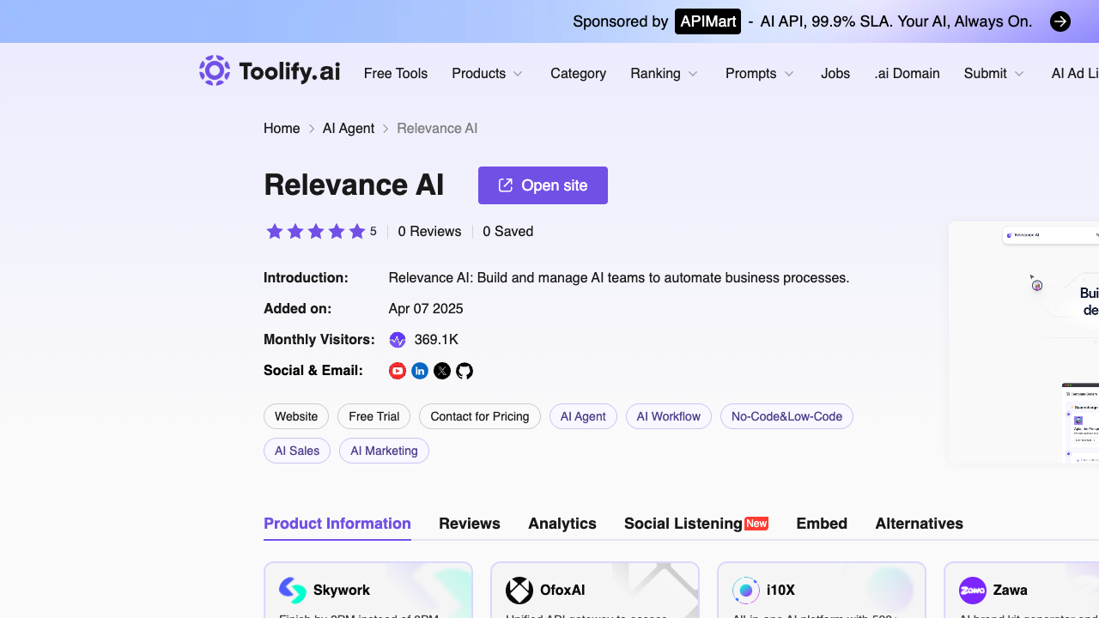Select the Contact for Pricing tag
Image resolution: width=1099 pixels, height=618 pixels.
click(480, 416)
